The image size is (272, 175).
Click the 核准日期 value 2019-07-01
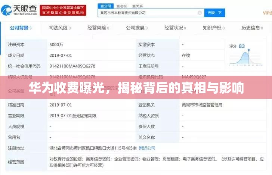61,105
